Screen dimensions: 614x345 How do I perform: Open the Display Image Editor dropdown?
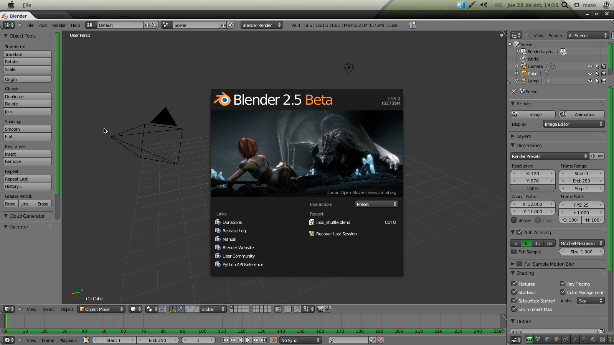pyautogui.click(x=574, y=124)
